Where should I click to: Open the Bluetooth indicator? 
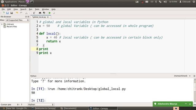coord(156,2)
